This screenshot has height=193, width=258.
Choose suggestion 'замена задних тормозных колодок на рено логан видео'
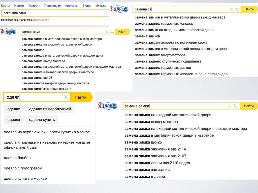[x=181, y=74]
